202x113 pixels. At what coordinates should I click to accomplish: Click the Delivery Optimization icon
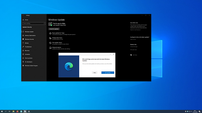[23, 36]
